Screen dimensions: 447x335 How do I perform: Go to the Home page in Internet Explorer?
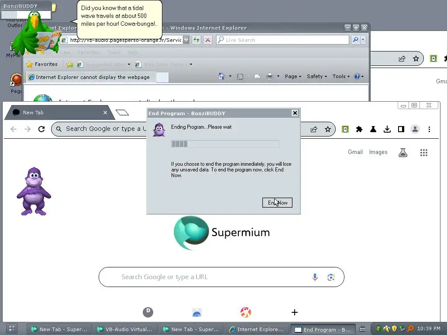tap(221, 76)
